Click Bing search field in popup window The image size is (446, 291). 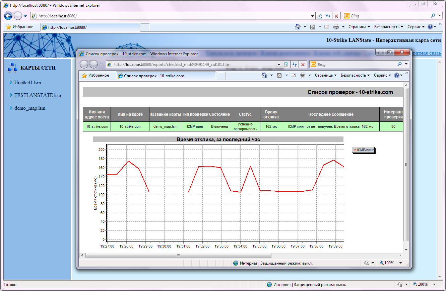[x=356, y=64]
